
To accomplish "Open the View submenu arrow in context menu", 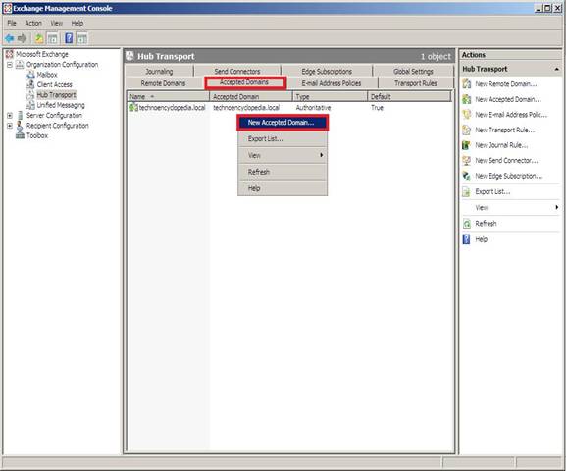I will click(x=321, y=155).
